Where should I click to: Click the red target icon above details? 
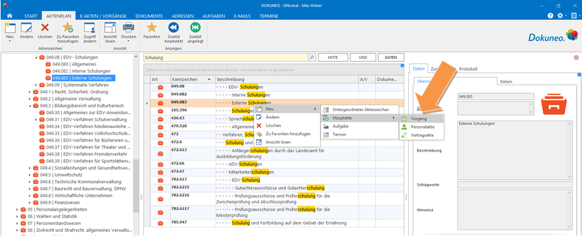(576, 58)
